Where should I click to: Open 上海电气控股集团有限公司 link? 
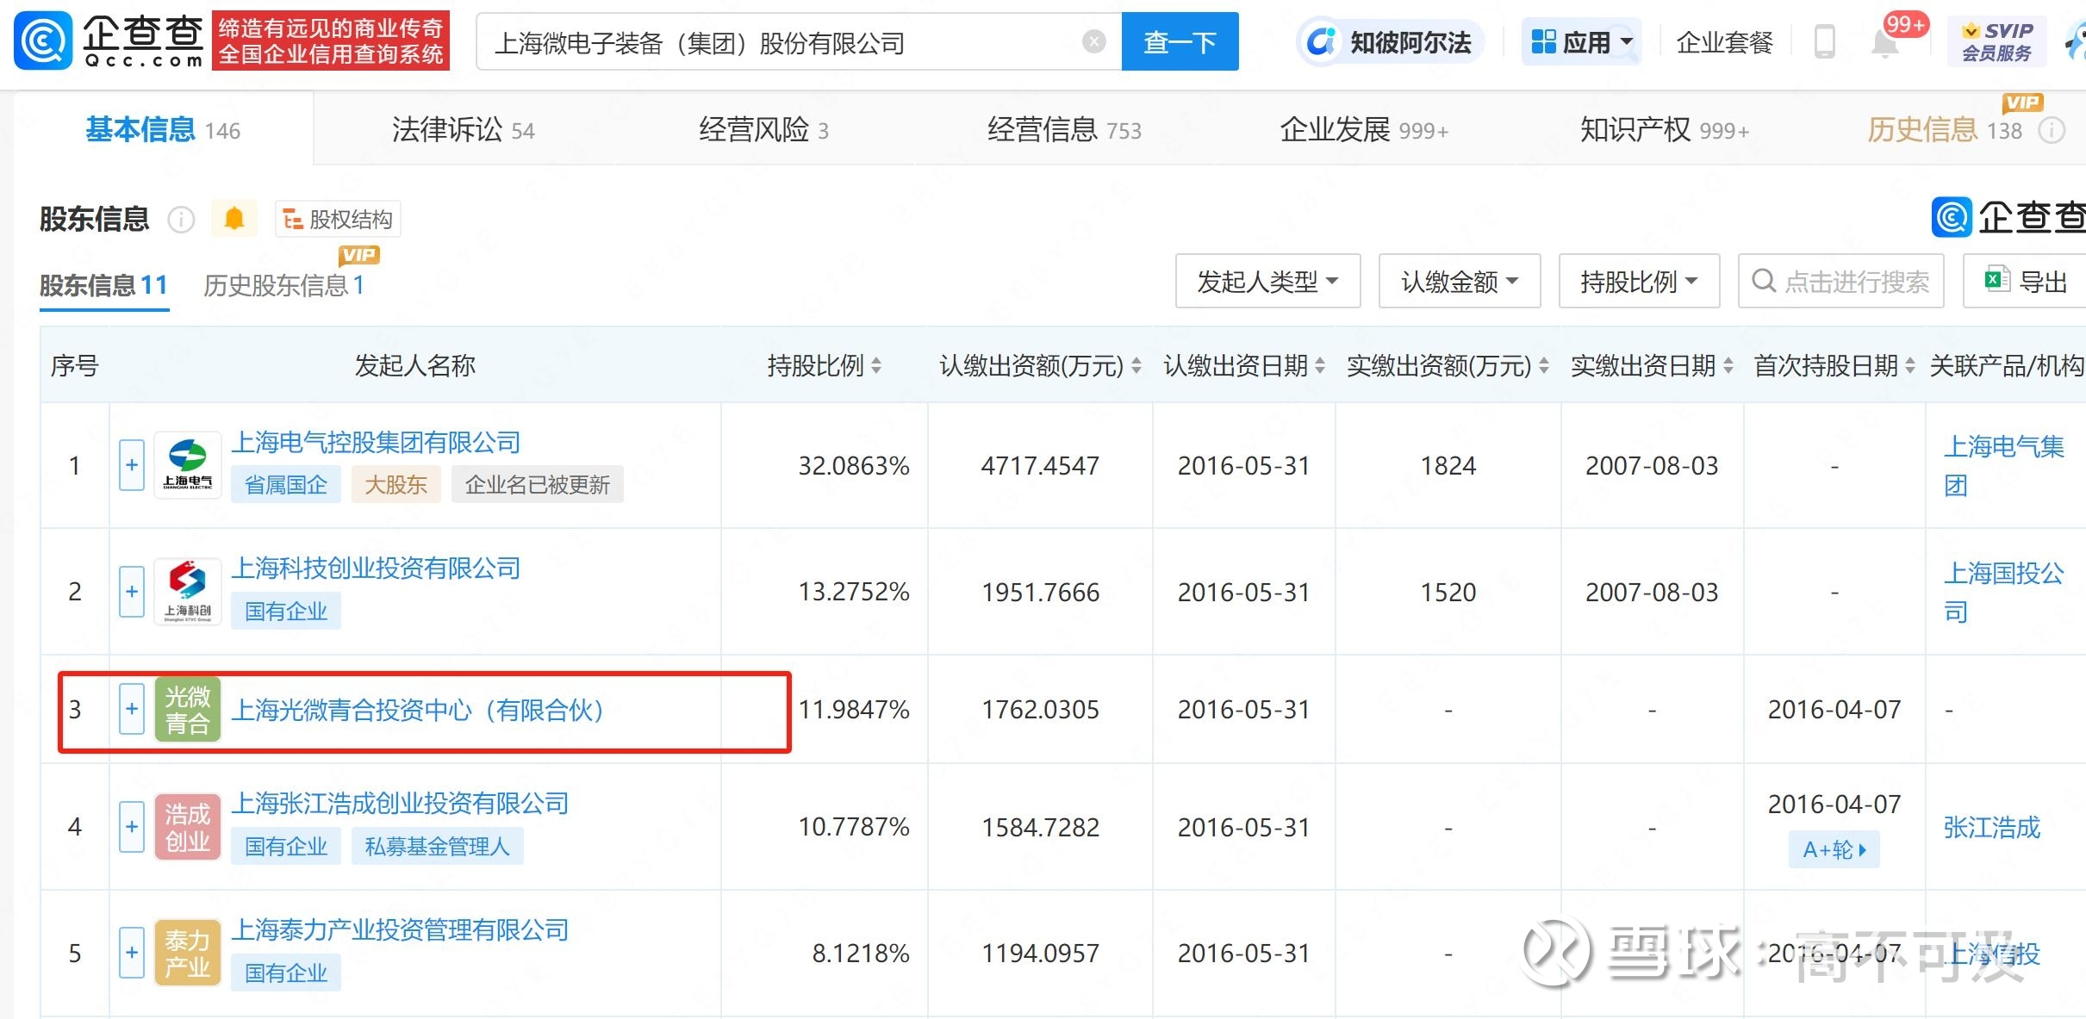376,443
